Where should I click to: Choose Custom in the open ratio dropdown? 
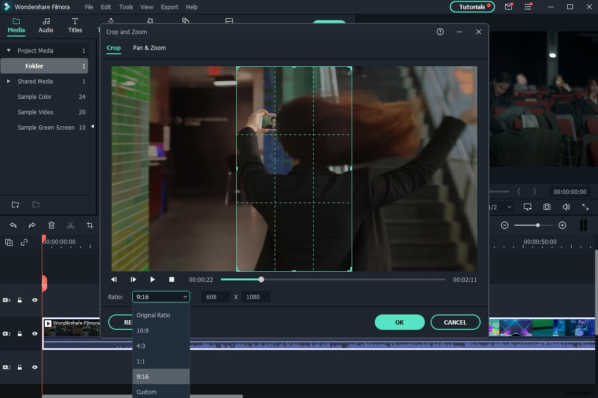pos(146,392)
